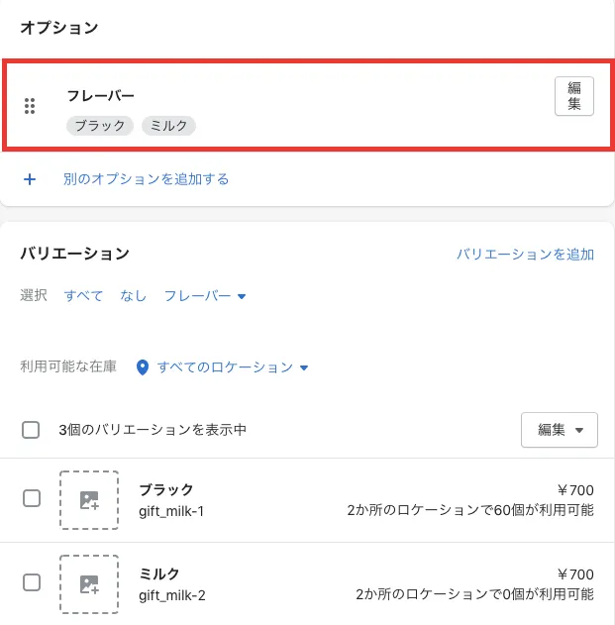
Task: Click the ブラック option value tag
Action: tap(100, 126)
